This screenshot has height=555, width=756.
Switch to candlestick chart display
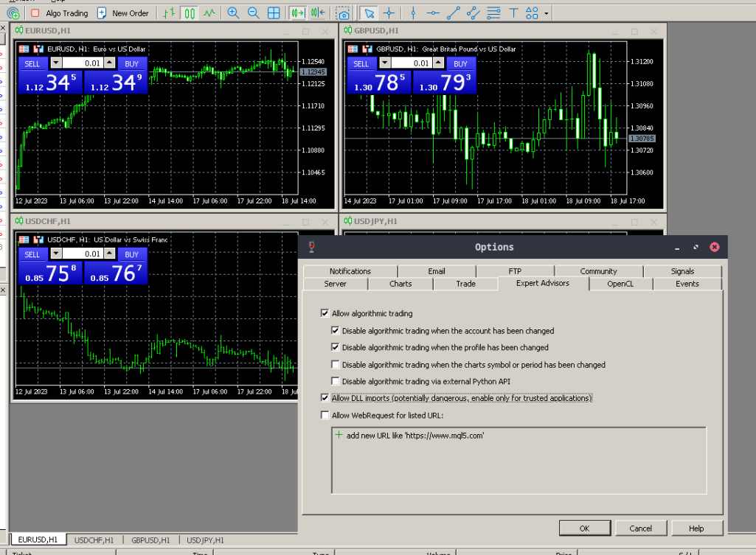tap(190, 13)
